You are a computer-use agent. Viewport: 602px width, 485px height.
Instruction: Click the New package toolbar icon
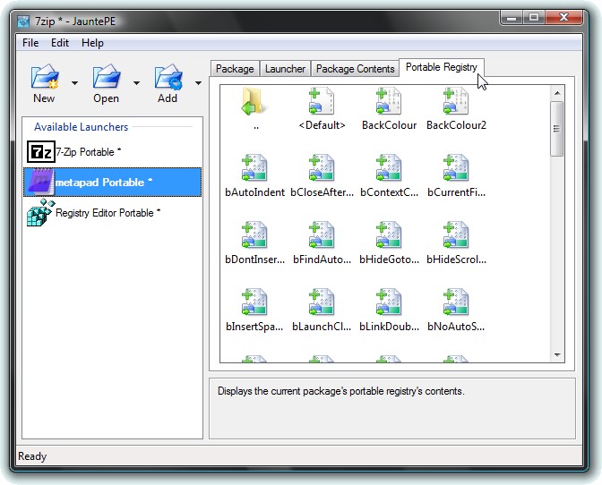[x=44, y=78]
